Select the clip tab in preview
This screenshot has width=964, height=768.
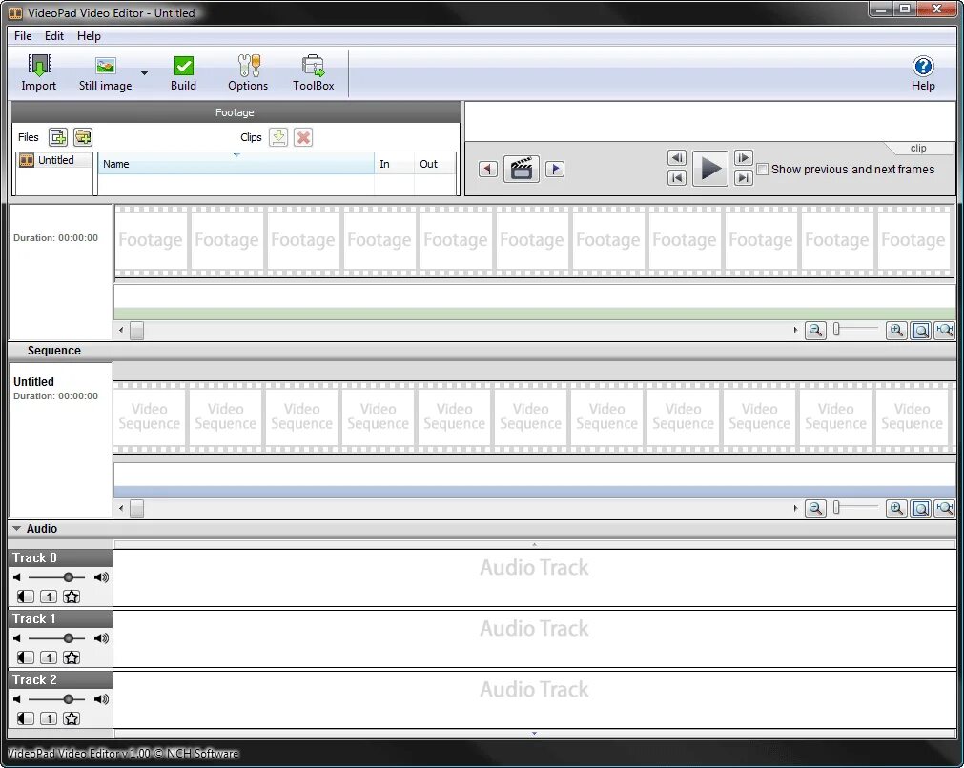pos(918,148)
